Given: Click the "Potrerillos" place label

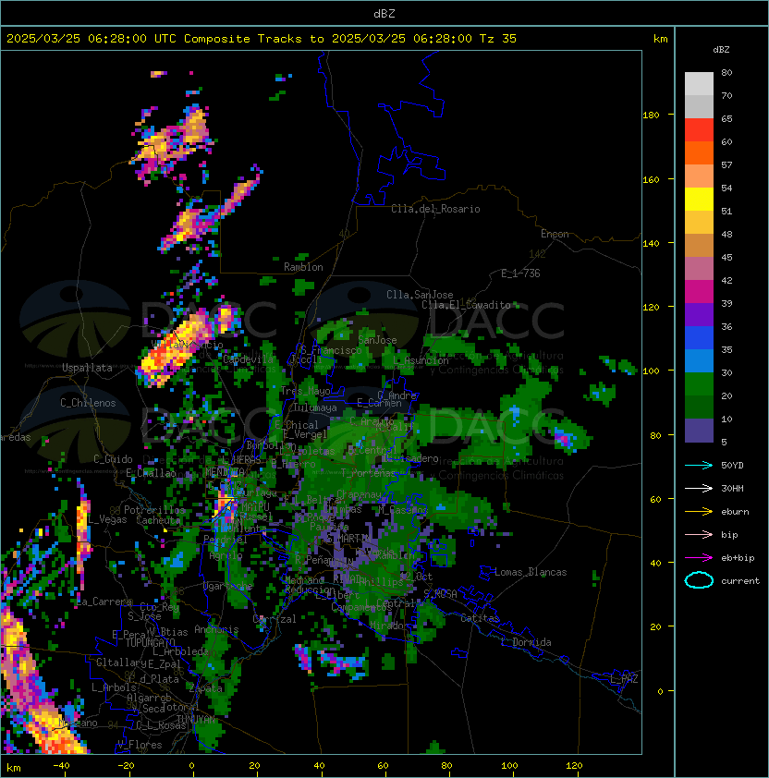Looking at the screenshot, I should 154,510.
